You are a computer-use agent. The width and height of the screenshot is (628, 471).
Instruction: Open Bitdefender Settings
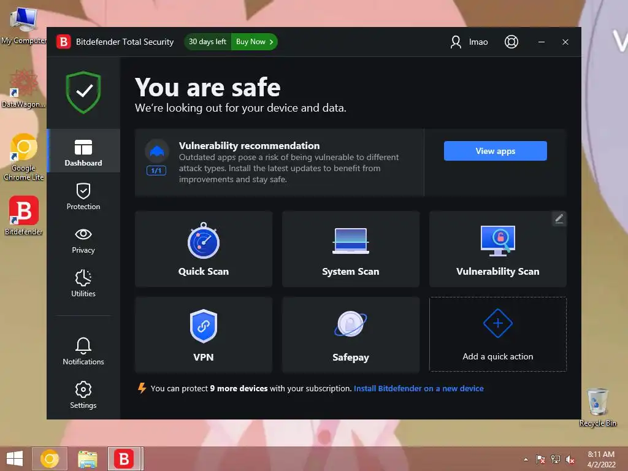coord(83,395)
